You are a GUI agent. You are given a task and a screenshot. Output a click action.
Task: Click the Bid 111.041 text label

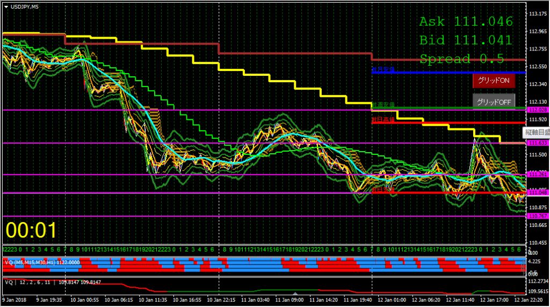466,40
